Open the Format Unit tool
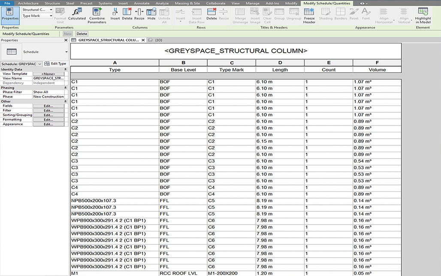Viewport: 441px width, 276px height. click(x=60, y=15)
